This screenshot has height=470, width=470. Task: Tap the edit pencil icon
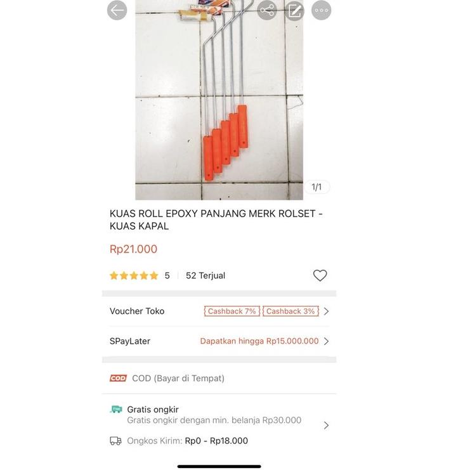[294, 10]
